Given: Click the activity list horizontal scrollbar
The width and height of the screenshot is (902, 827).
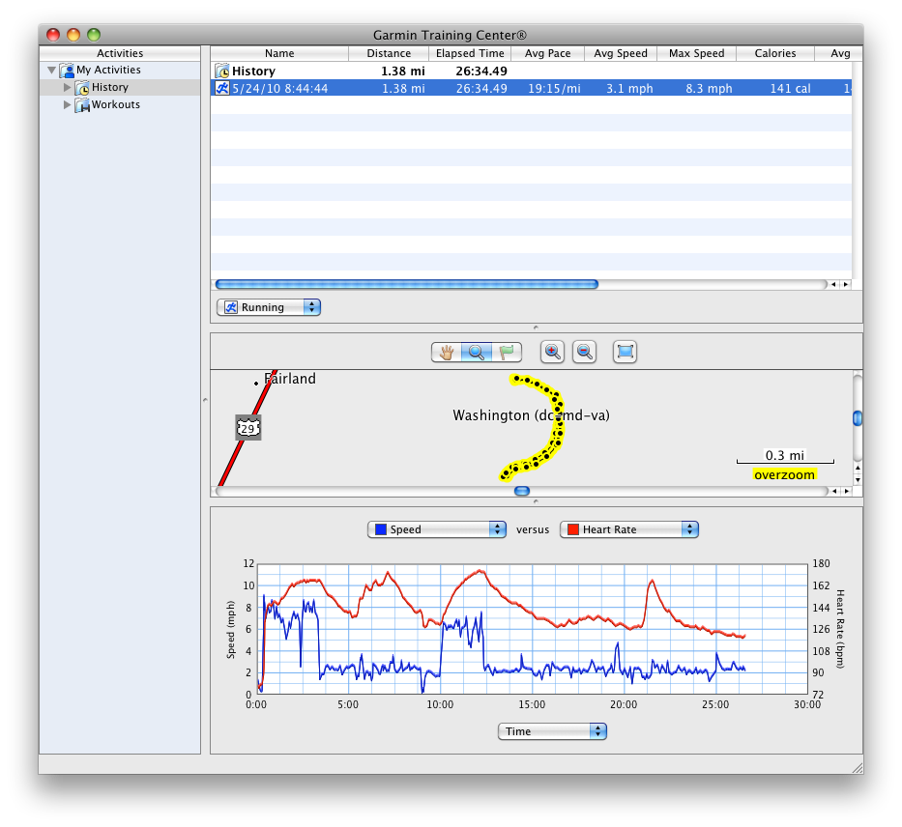Looking at the screenshot, I should tap(406, 284).
